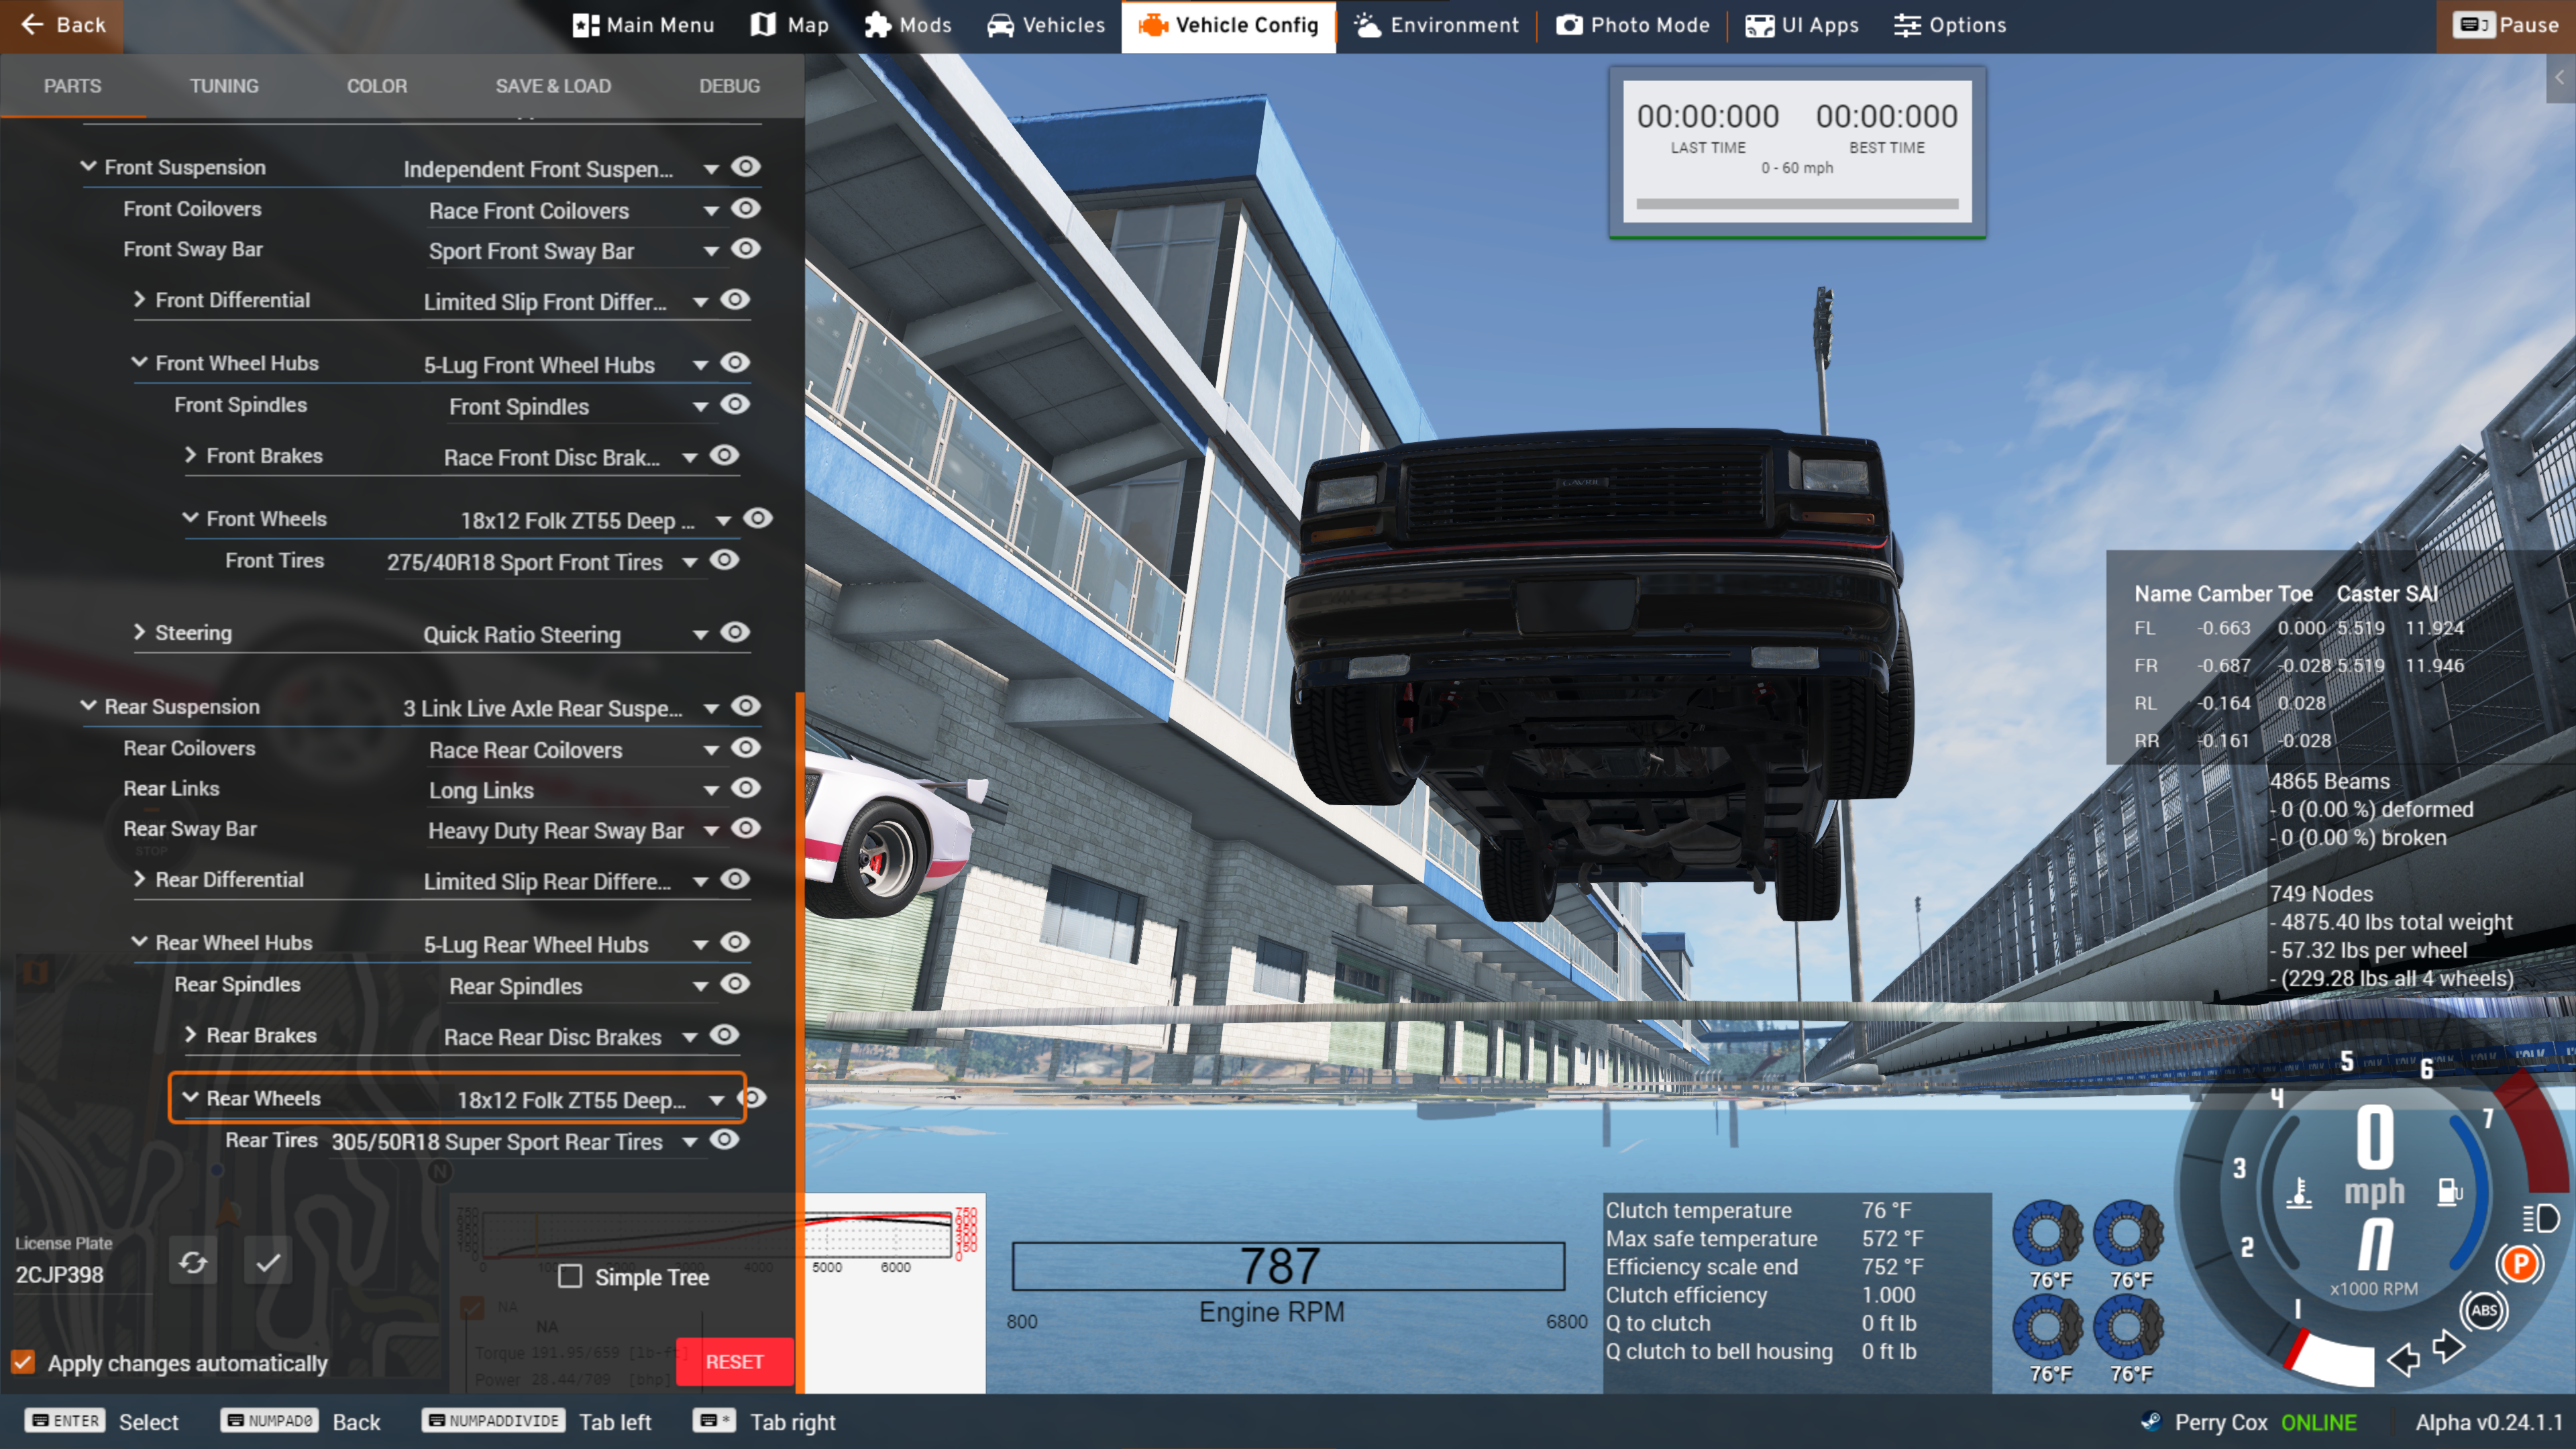The image size is (2576, 1449).
Task: Collapse the Rear Suspension node
Action: (x=89, y=706)
